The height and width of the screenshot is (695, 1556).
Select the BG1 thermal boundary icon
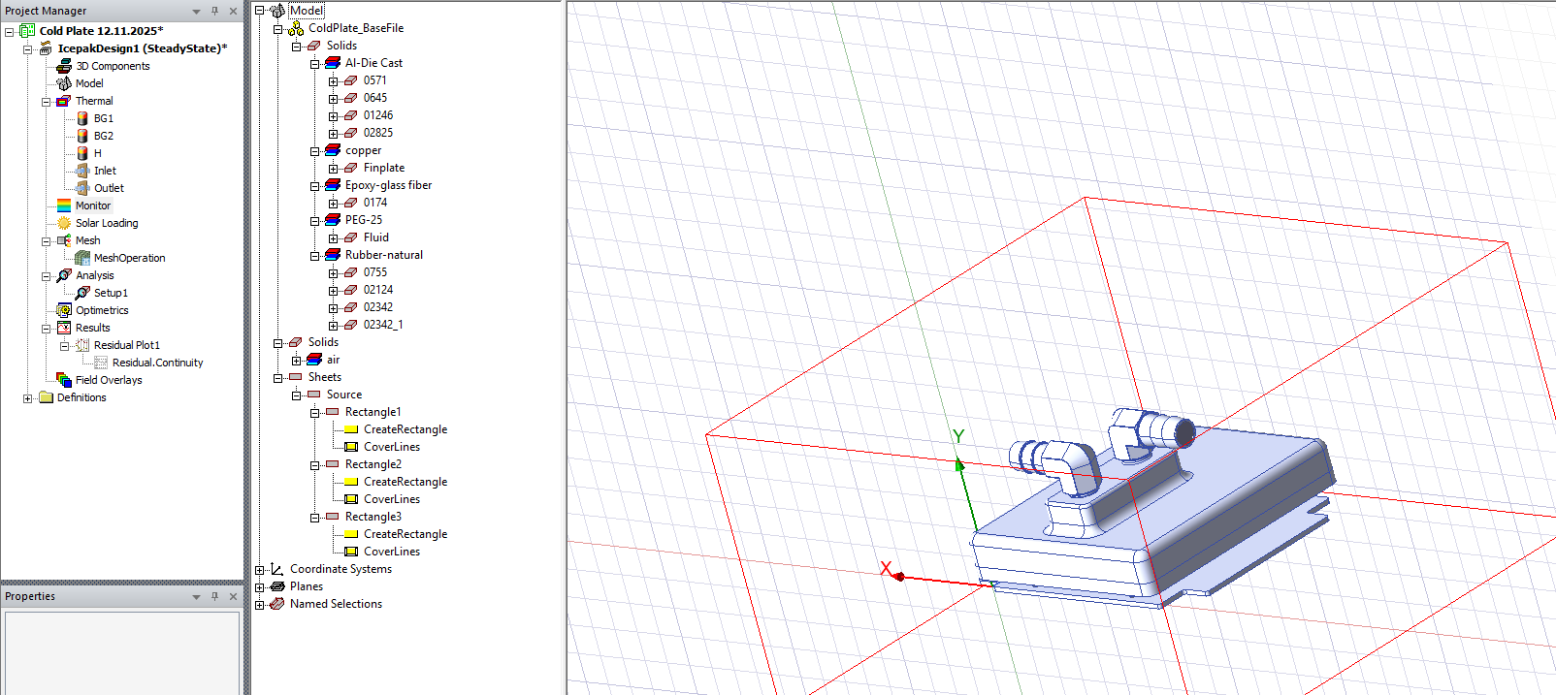82,118
